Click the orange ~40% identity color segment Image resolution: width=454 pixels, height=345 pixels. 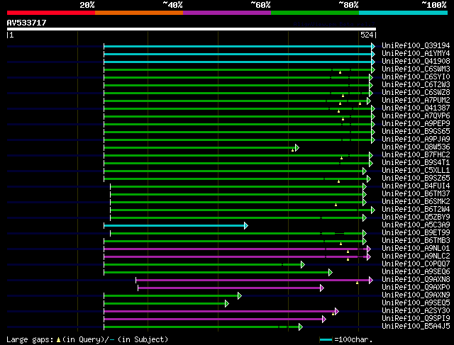[x=139, y=13]
